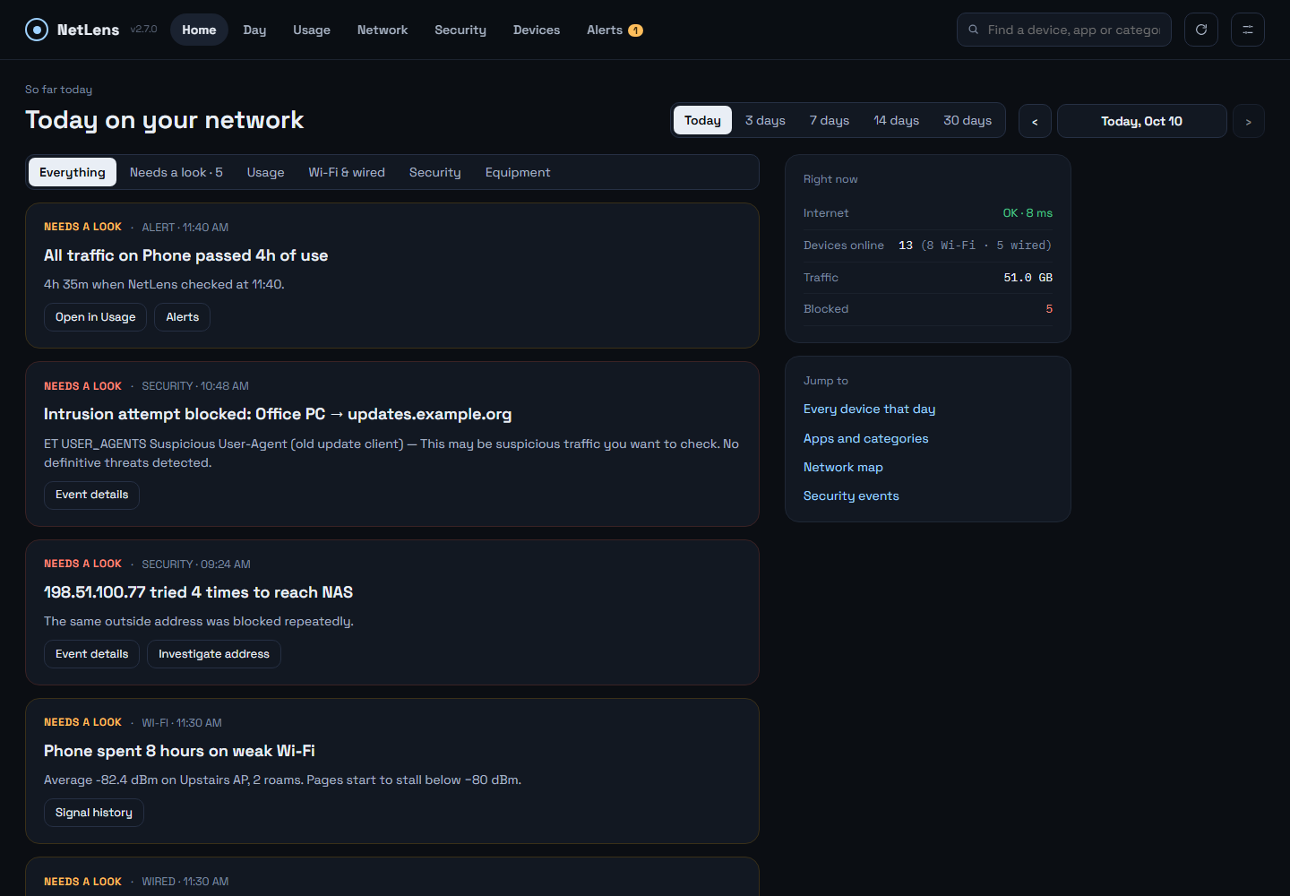Go to next day arrow
The height and width of the screenshot is (896, 1290).
1249,121
